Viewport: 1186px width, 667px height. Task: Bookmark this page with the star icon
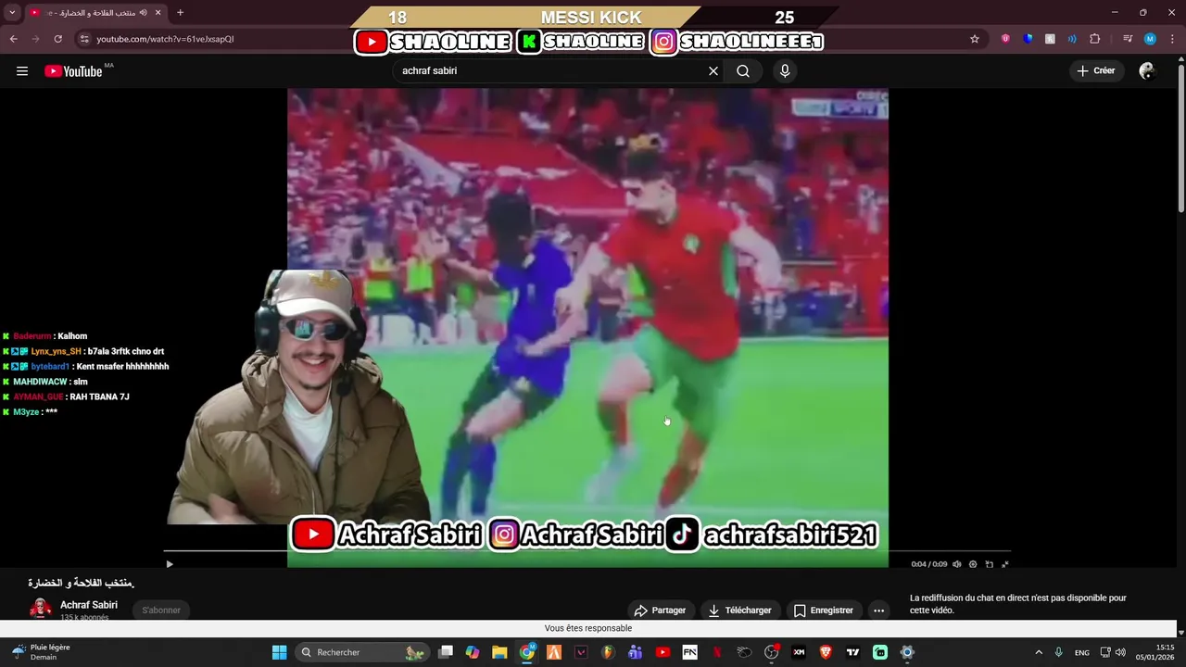[x=974, y=39]
